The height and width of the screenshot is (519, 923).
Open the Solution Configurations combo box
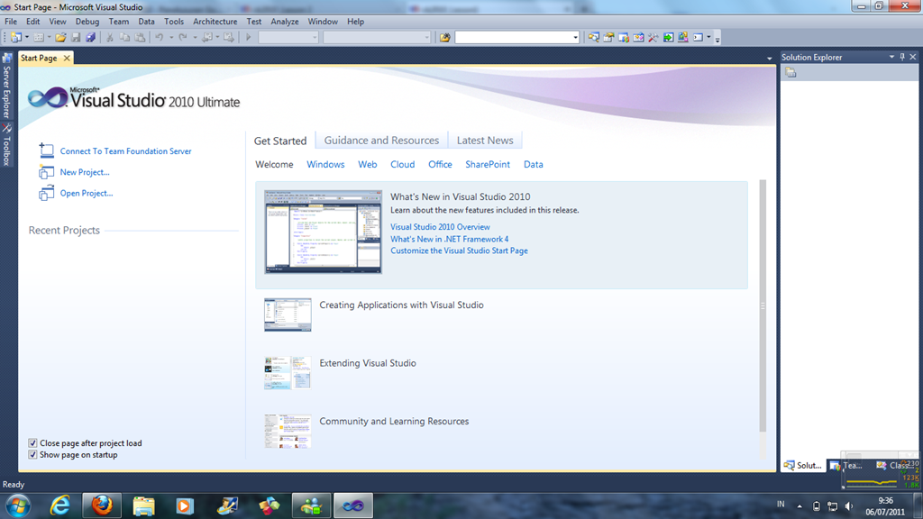click(288, 38)
